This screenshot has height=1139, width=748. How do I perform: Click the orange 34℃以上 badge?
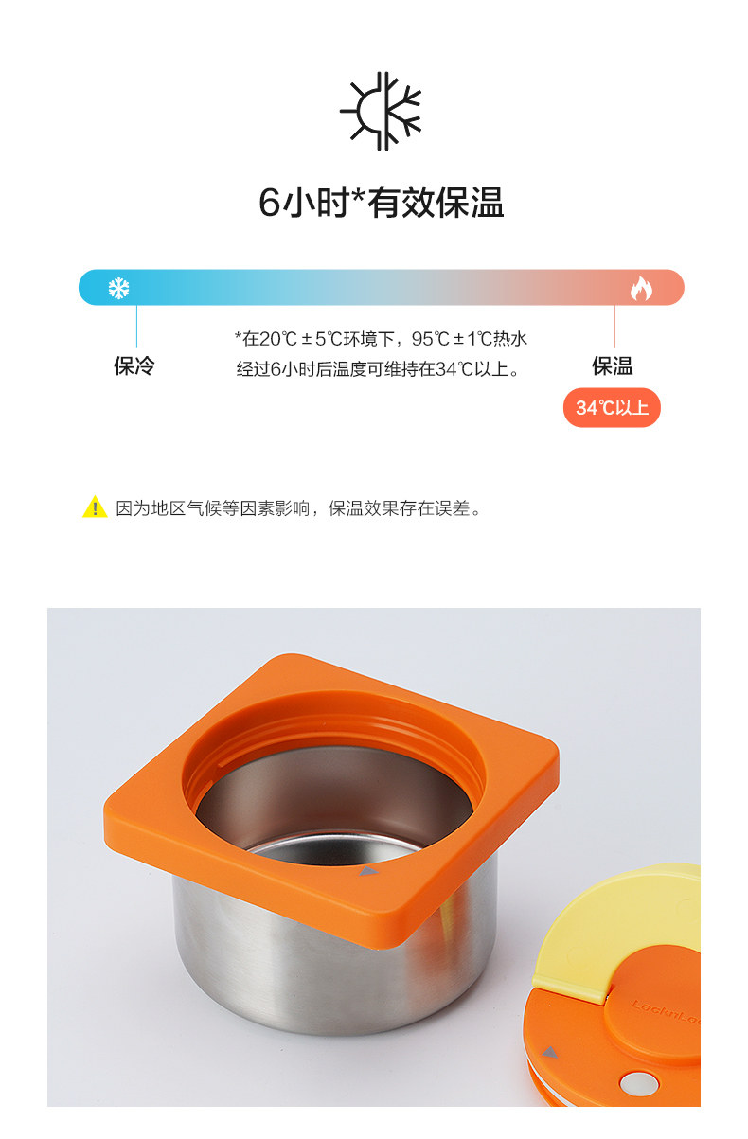tap(613, 408)
